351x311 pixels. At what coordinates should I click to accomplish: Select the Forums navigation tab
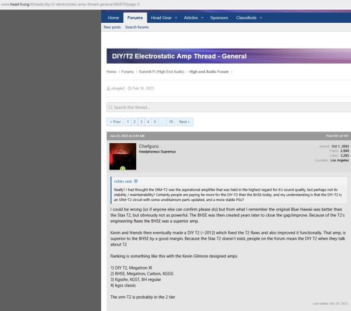point(135,18)
